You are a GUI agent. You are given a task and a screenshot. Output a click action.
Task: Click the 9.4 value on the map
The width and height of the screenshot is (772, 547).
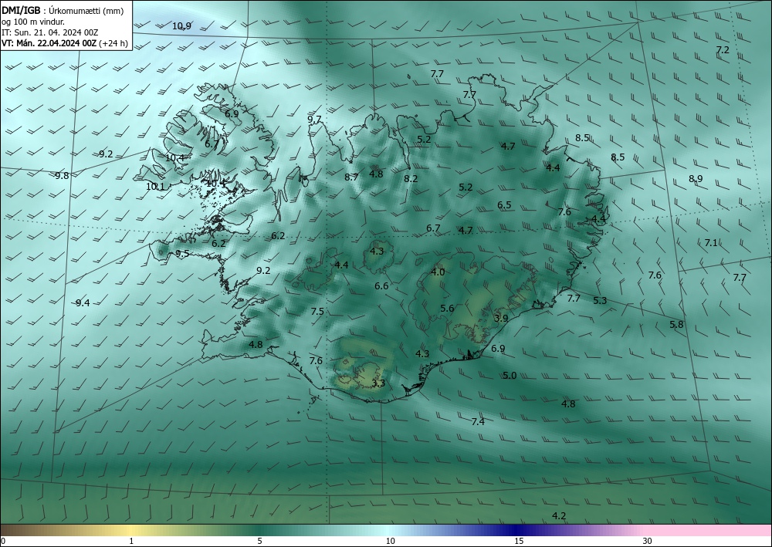[x=83, y=303]
